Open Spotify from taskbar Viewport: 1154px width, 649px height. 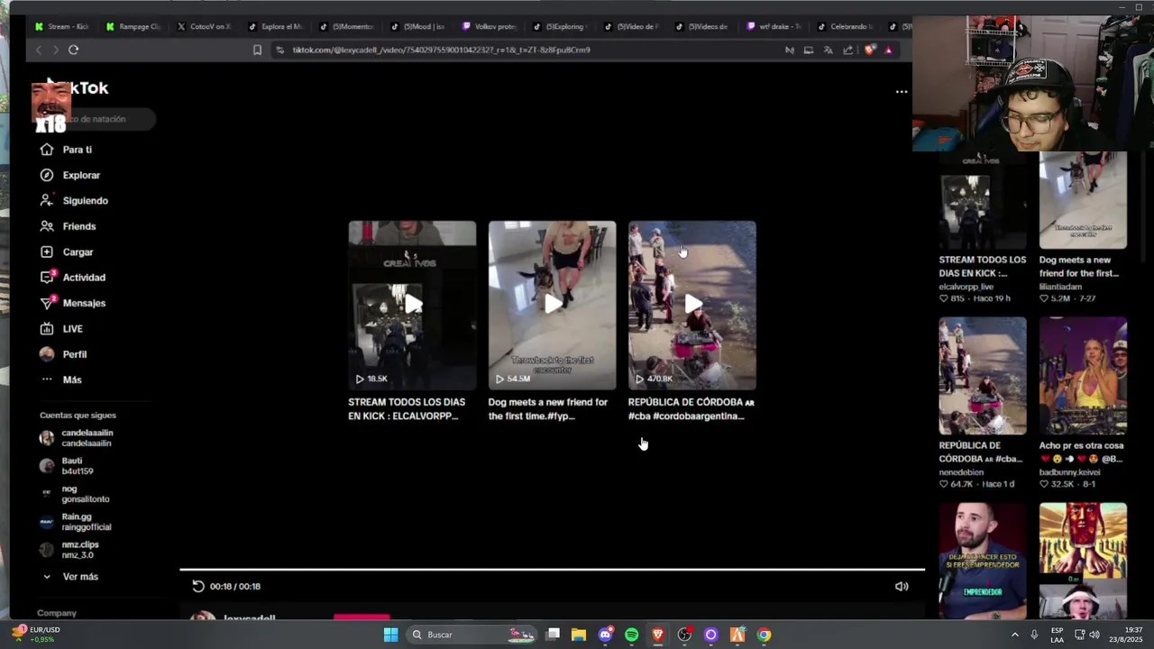coord(632,635)
